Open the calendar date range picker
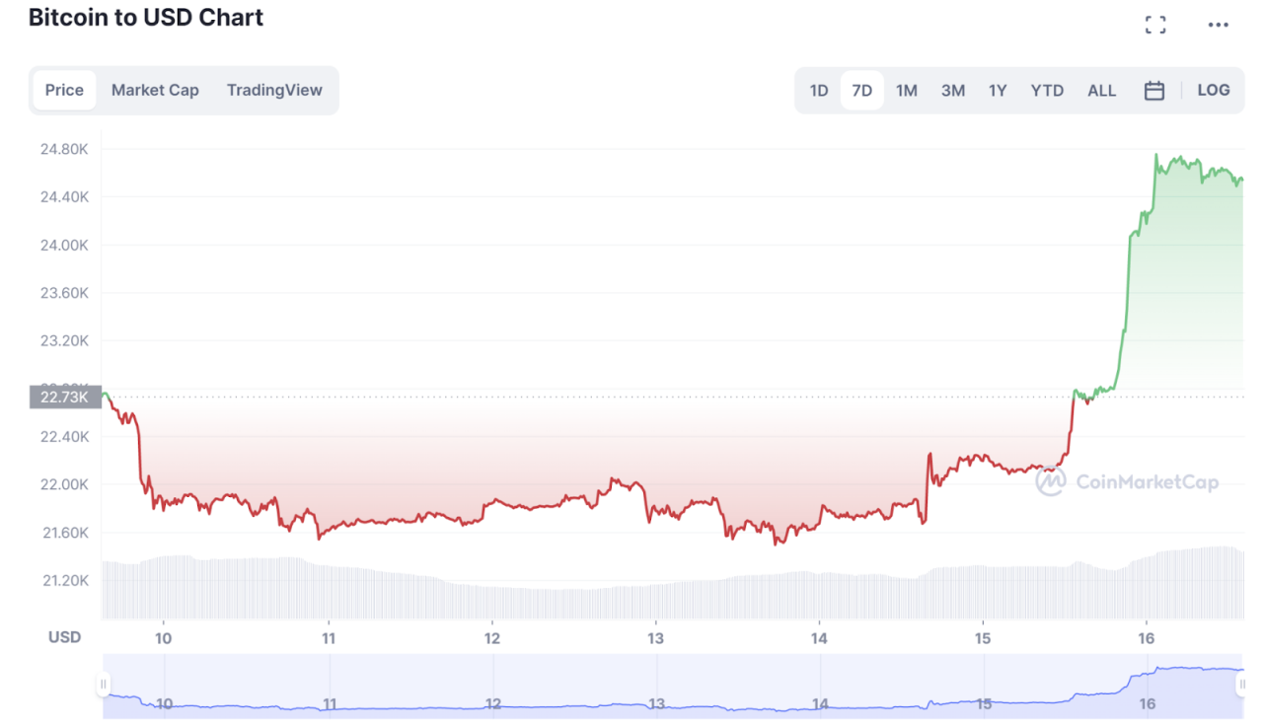This screenshot has height=726, width=1263. [1153, 89]
